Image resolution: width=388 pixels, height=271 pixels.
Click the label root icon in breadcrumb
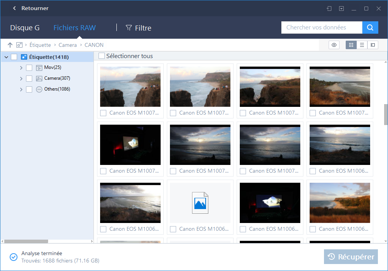(x=19, y=45)
